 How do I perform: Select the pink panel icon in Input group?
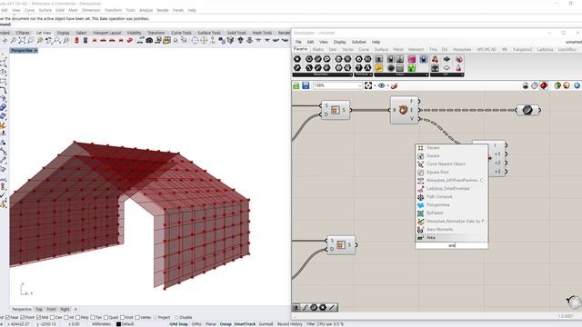pyautogui.click(x=412, y=59)
